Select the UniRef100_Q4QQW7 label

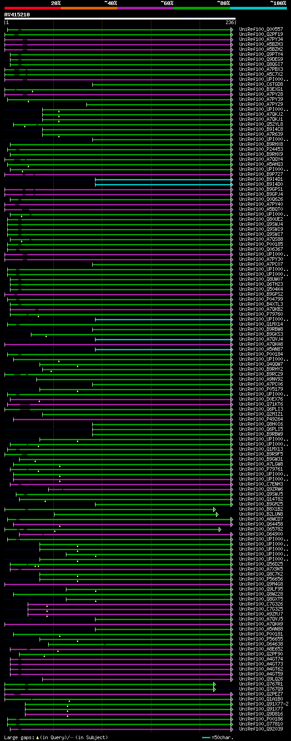261,364
